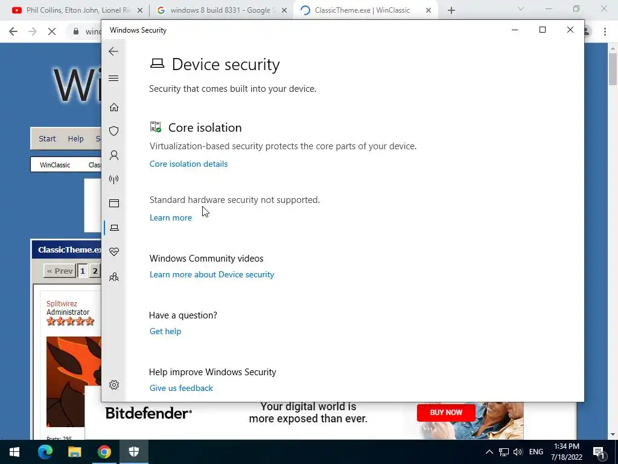Open Windows Start button

pos(14,452)
